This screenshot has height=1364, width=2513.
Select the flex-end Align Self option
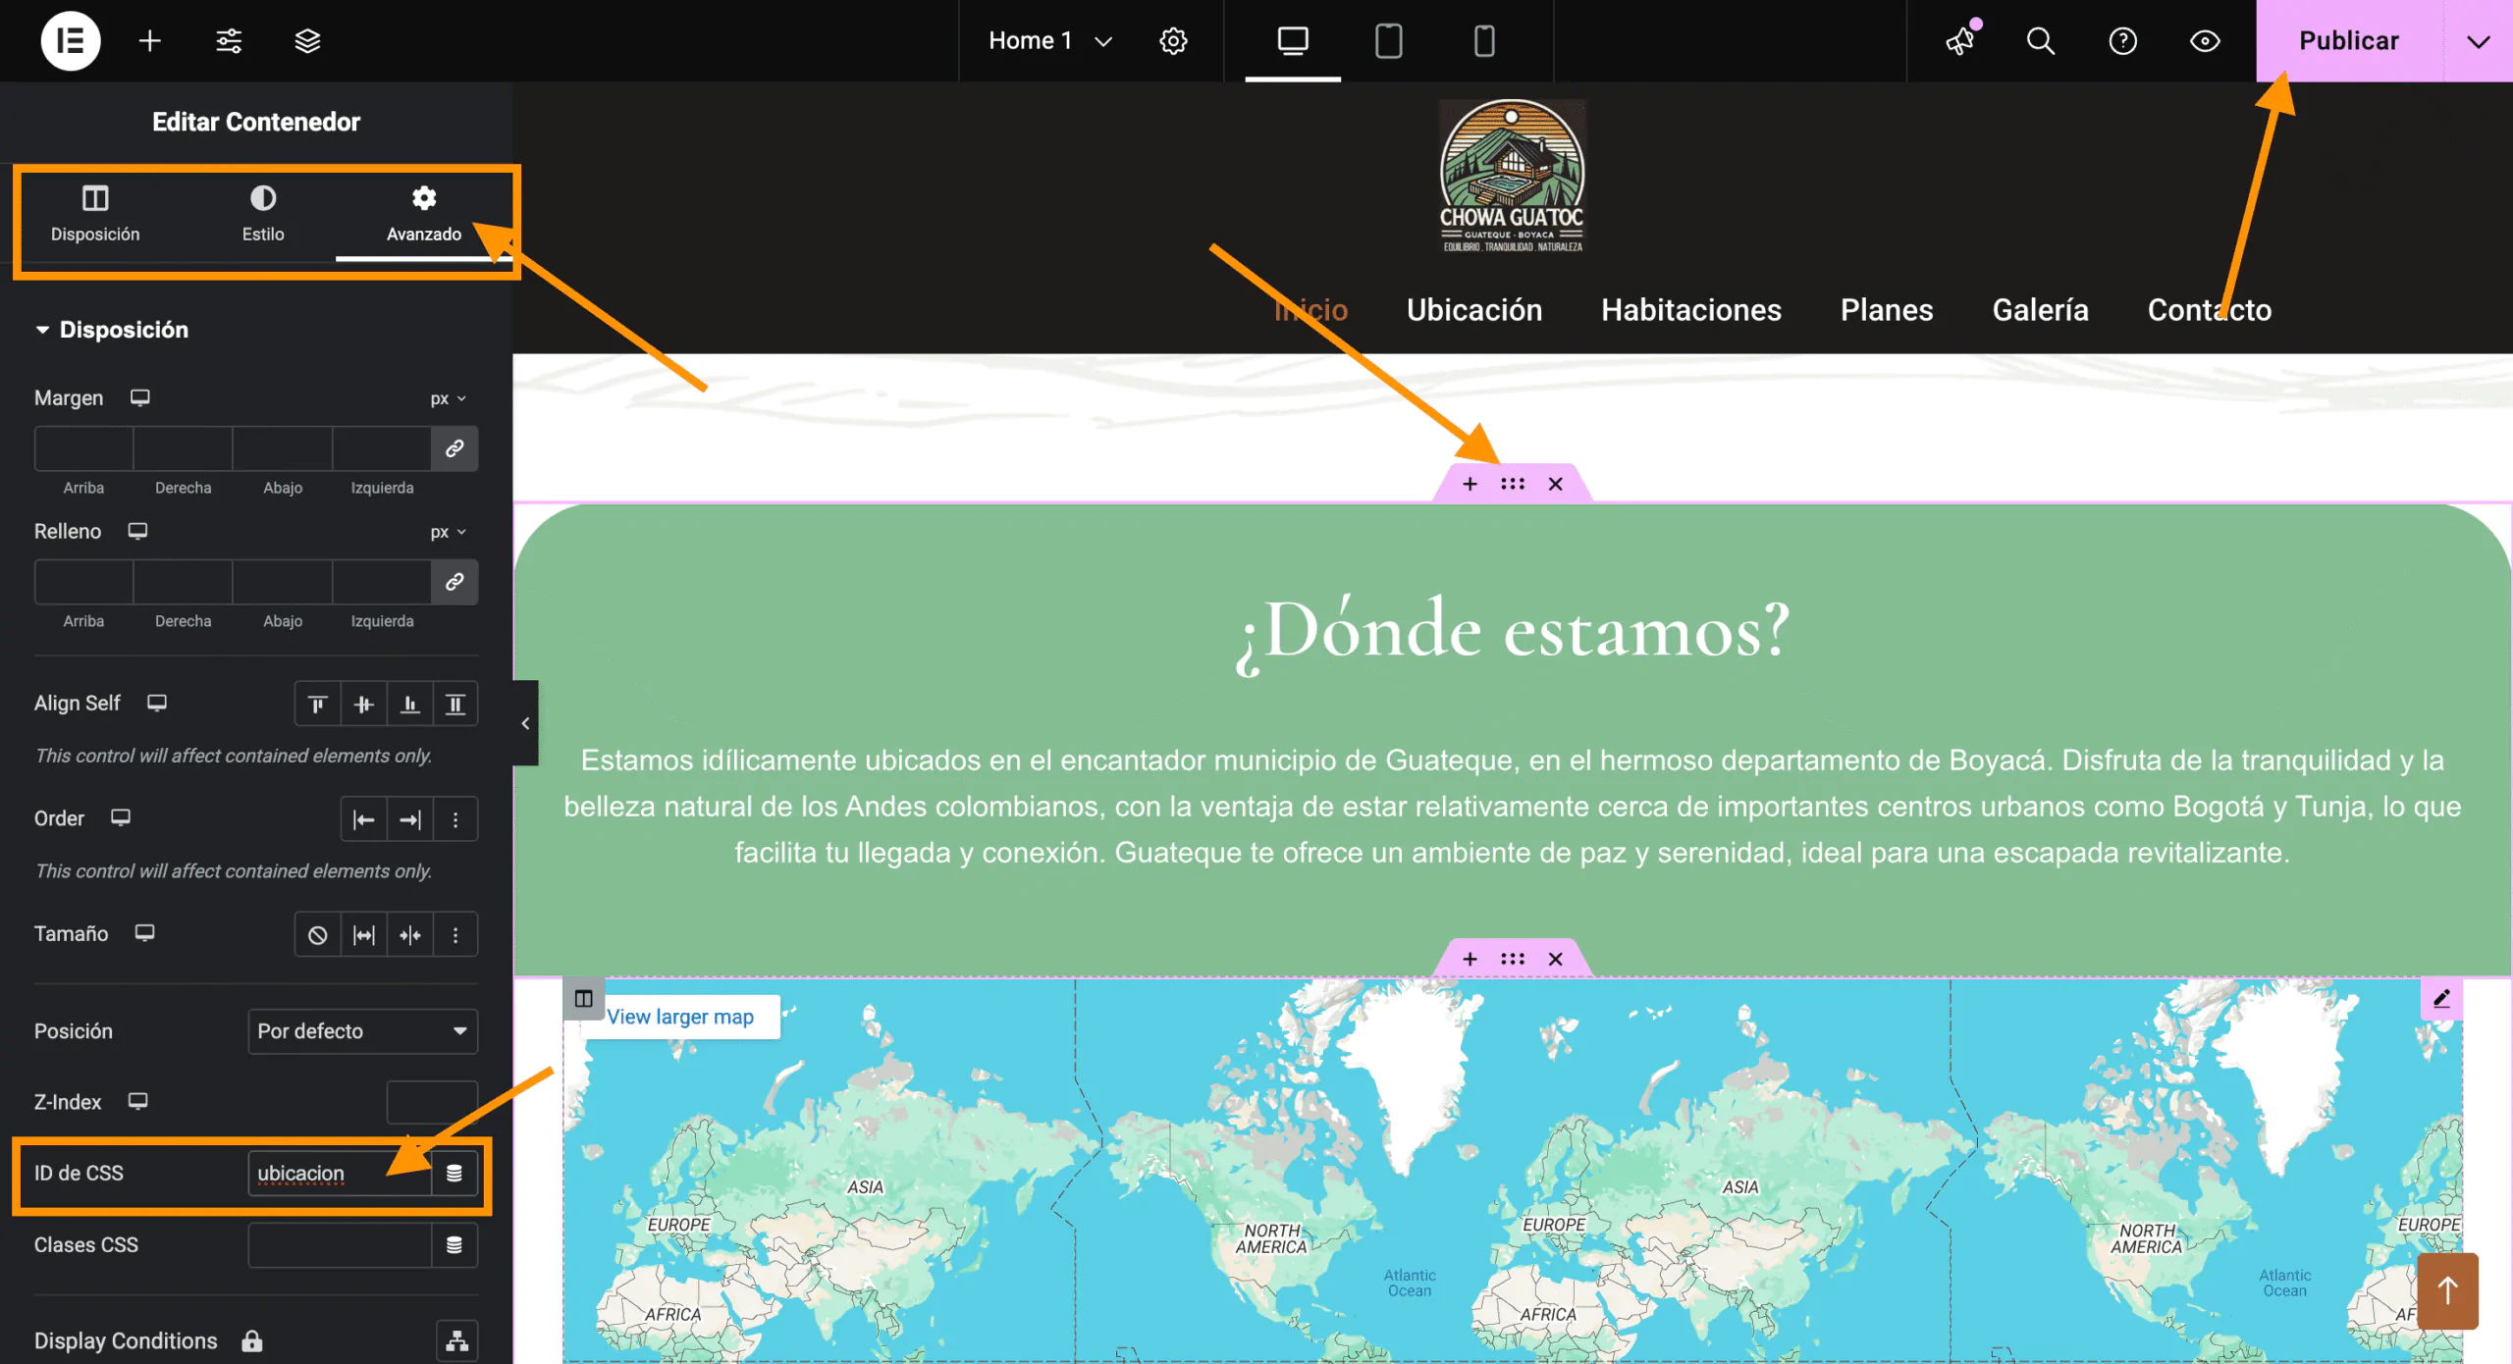pyautogui.click(x=409, y=704)
